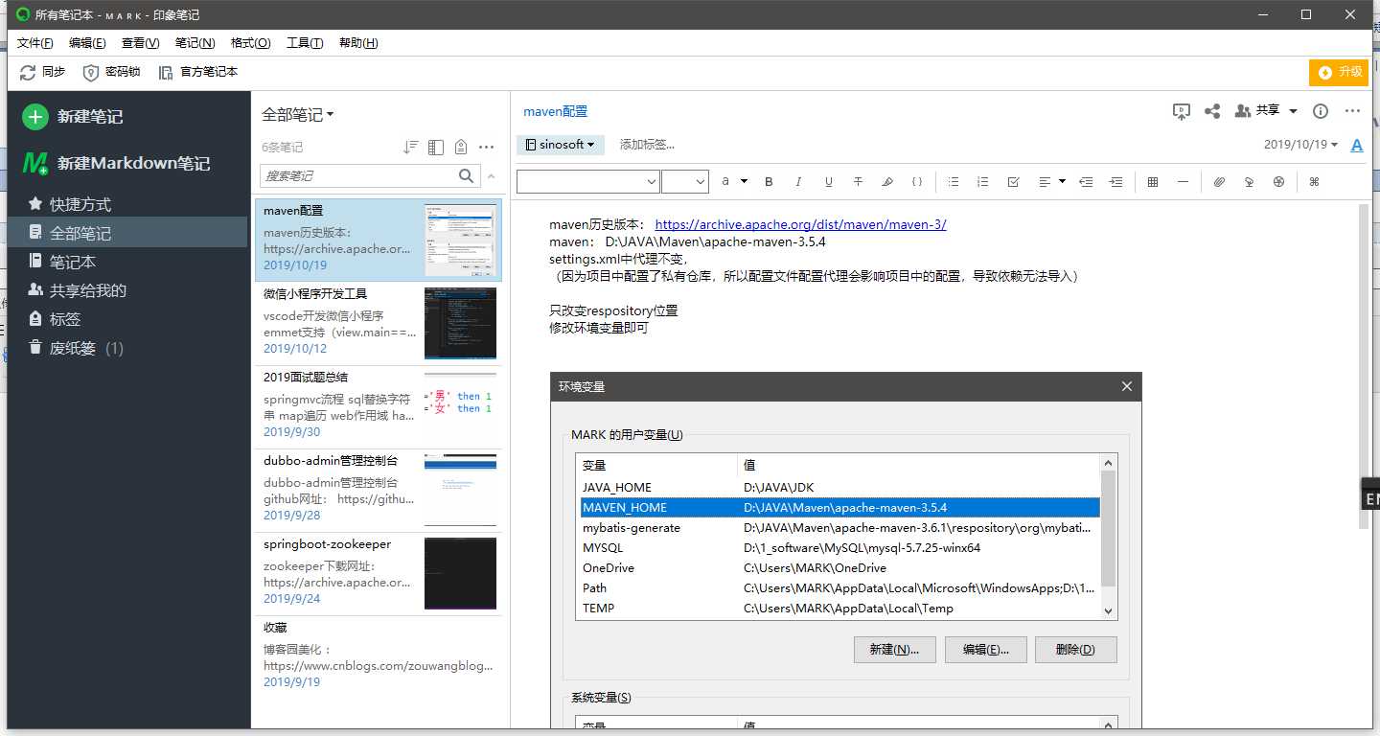1380x736 pixels.
Task: Click the springboot-zookeeper note thumbnail
Action: 460,573
